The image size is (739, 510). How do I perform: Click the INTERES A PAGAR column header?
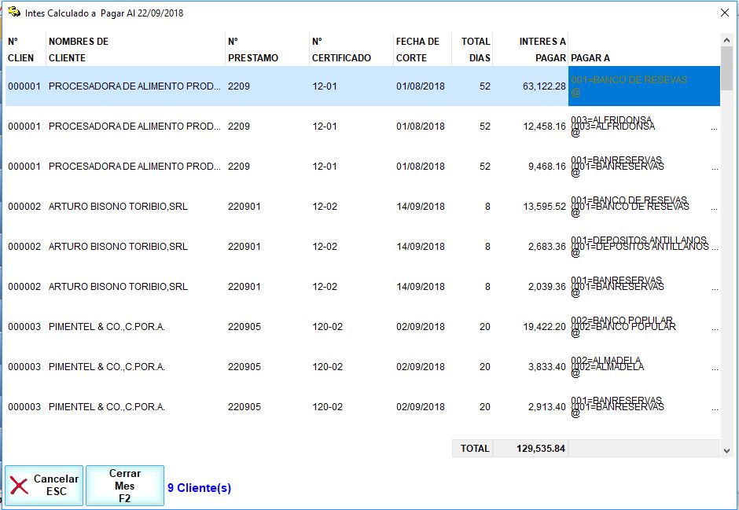point(531,50)
